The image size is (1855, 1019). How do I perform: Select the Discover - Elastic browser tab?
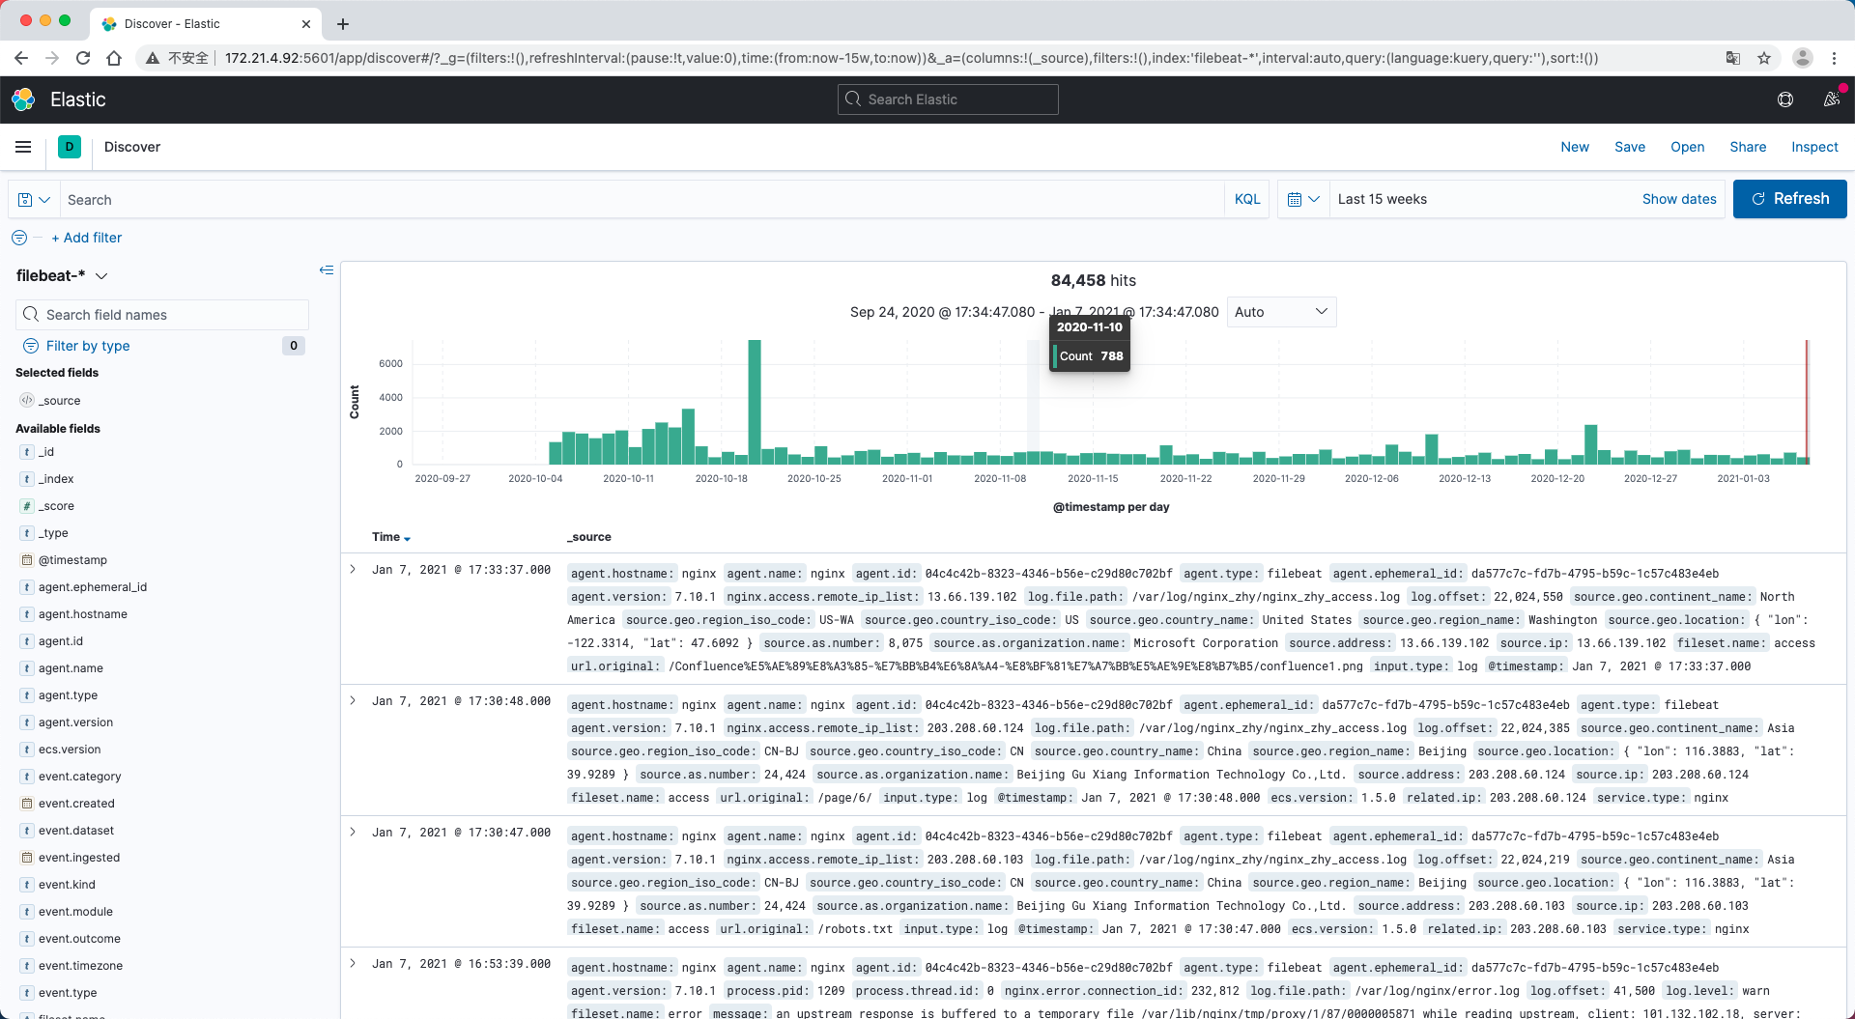pos(207,24)
